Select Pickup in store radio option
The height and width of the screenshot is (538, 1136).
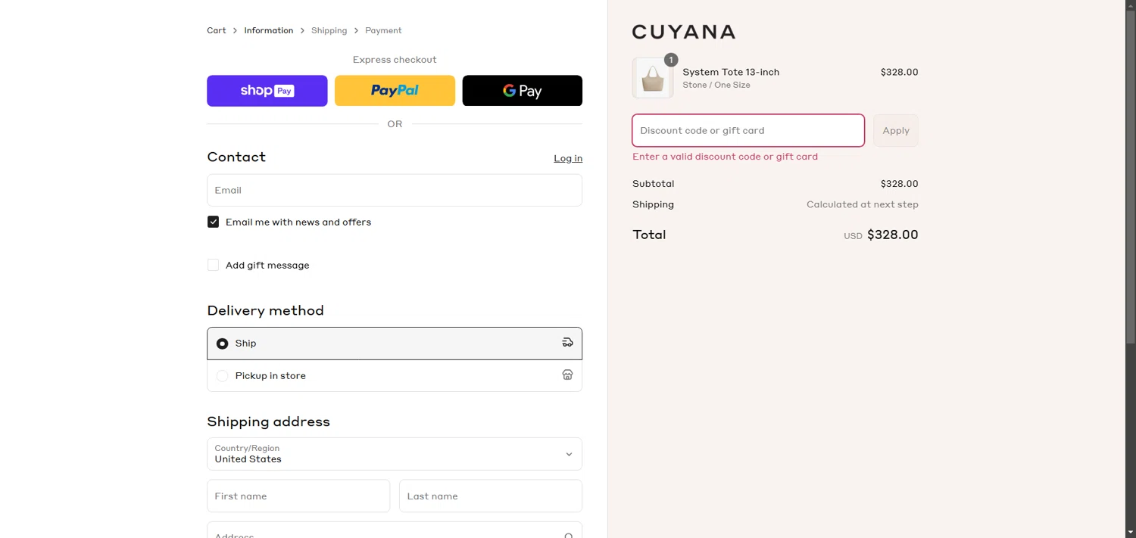click(222, 376)
